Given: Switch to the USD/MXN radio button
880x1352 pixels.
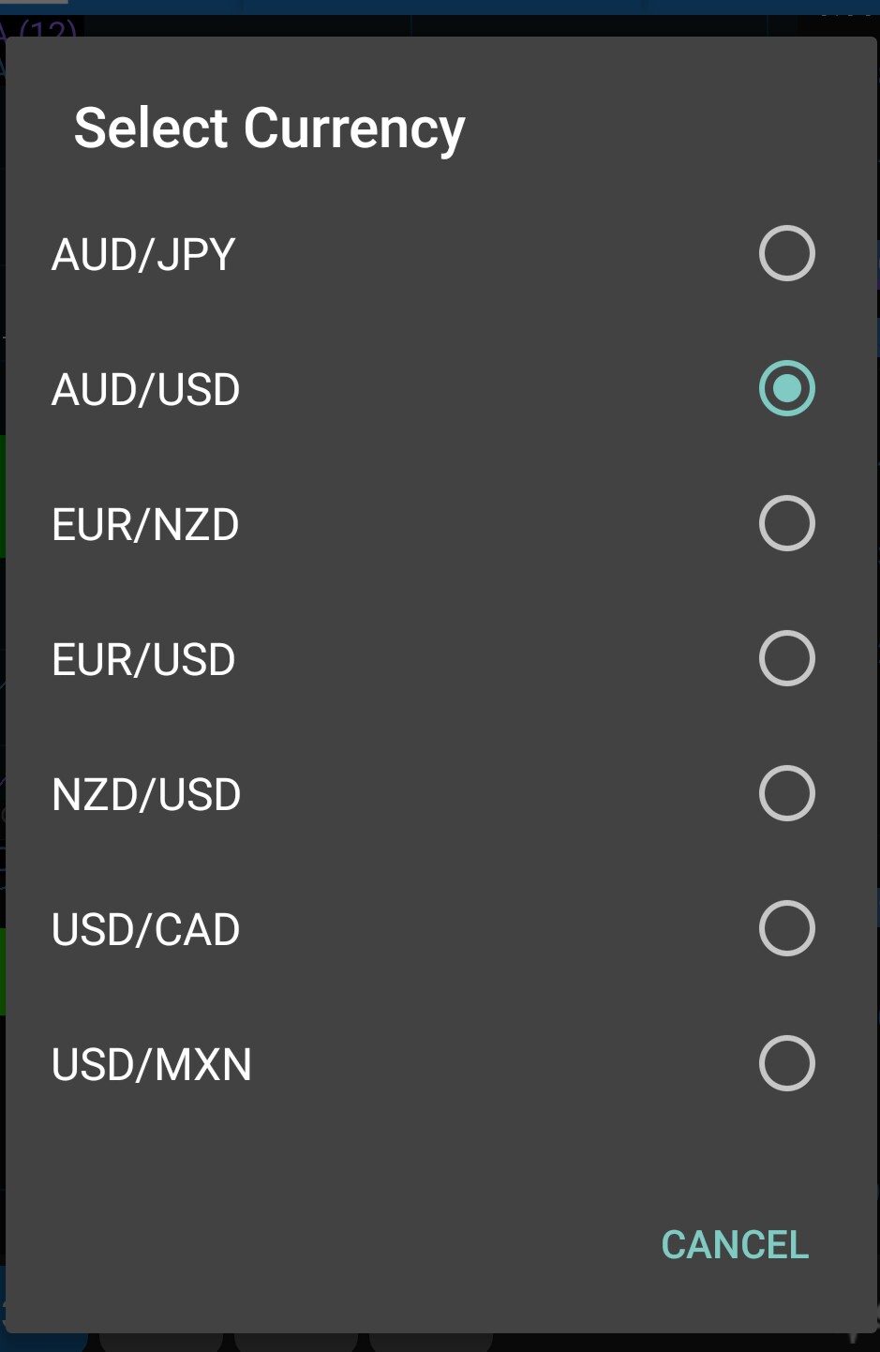Looking at the screenshot, I should [x=786, y=1063].
